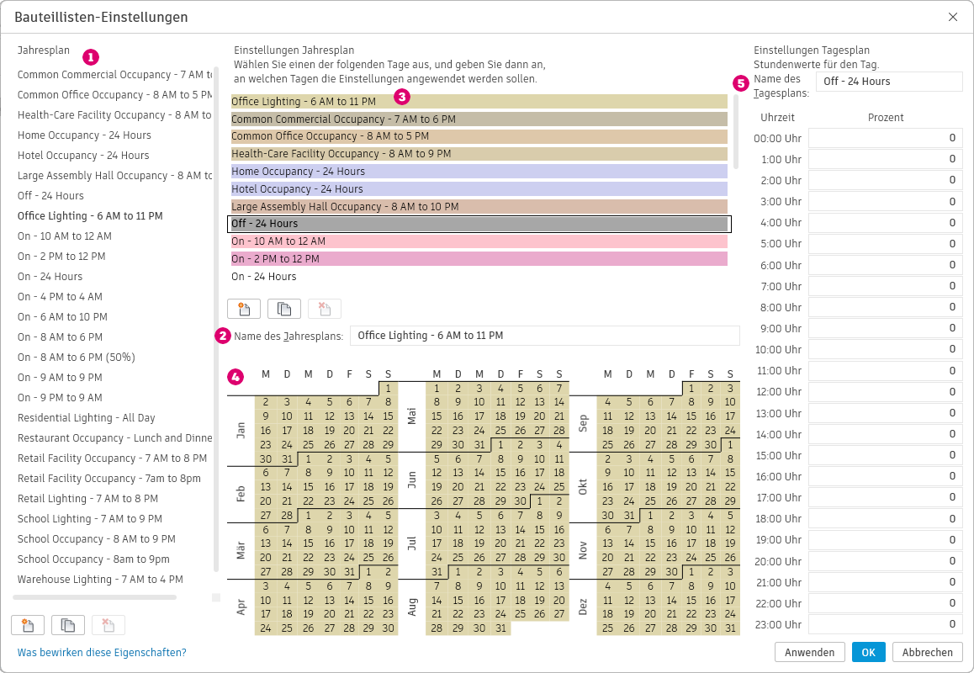Image resolution: width=974 pixels, height=673 pixels.
Task: Select percent field for 18:00 Uhr
Action: point(885,518)
